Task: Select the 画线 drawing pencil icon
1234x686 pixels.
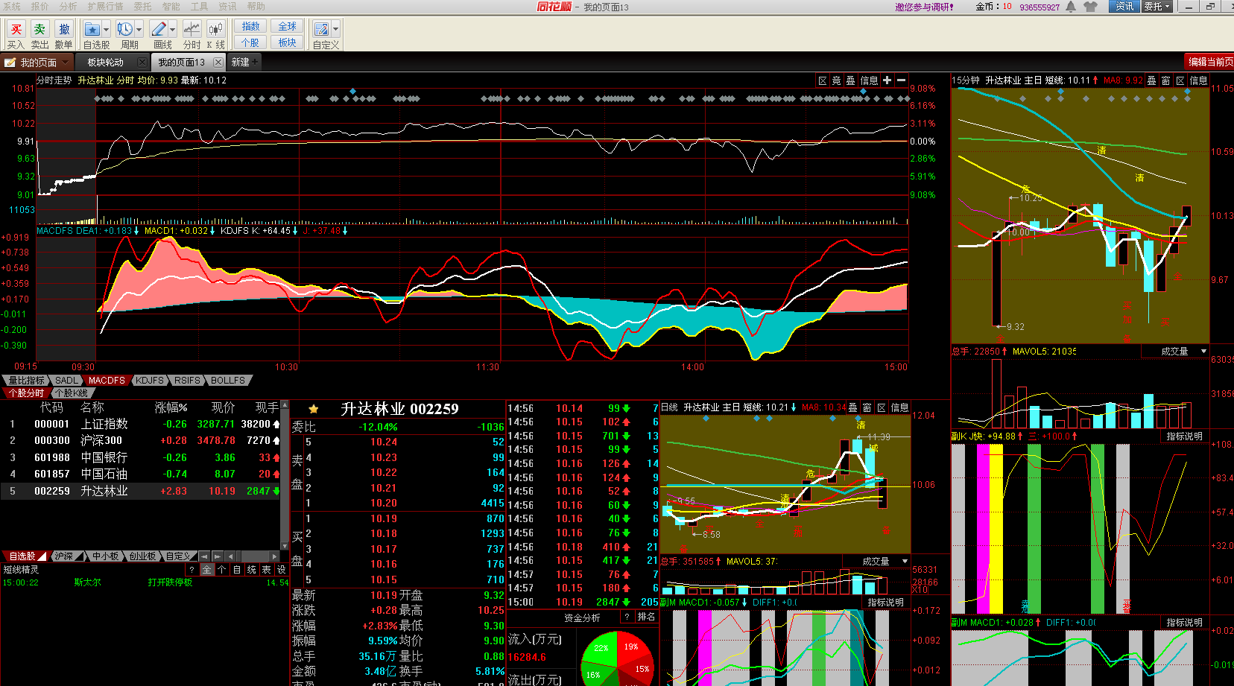Action: pos(158,29)
